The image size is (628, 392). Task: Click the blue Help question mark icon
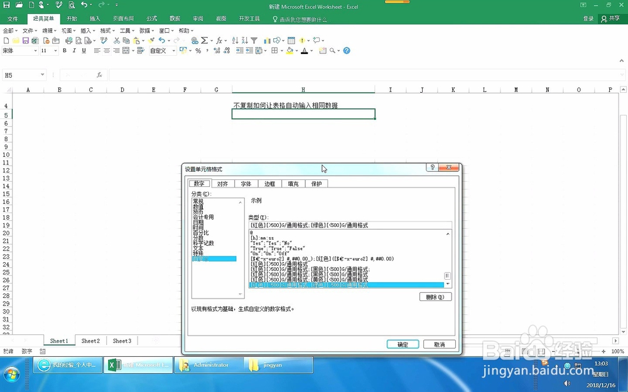347,51
